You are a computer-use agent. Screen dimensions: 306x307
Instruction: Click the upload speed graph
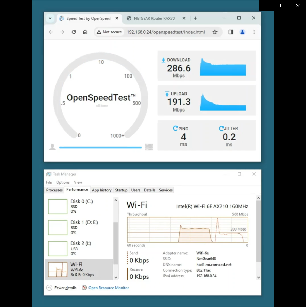click(x=223, y=102)
